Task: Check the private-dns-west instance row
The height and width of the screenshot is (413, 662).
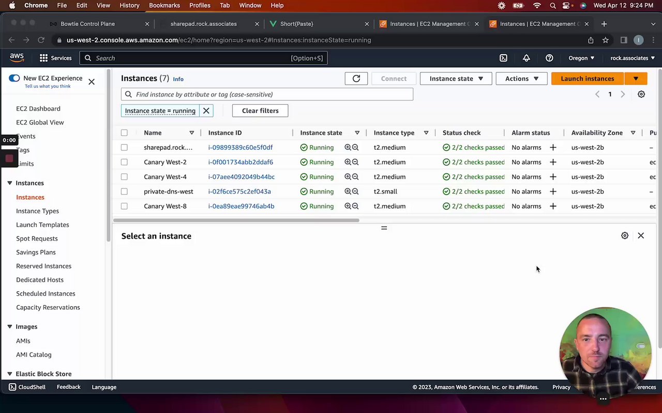Action: tap(124, 192)
